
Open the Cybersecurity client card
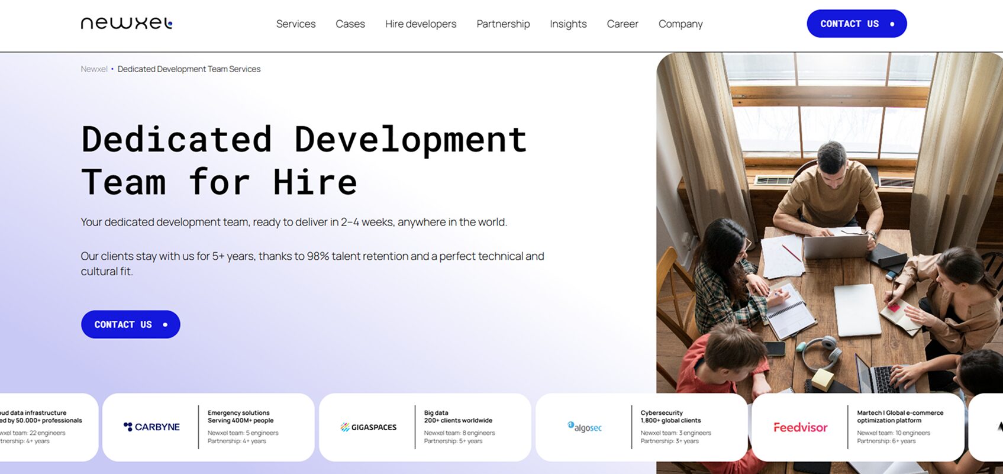coord(641,427)
